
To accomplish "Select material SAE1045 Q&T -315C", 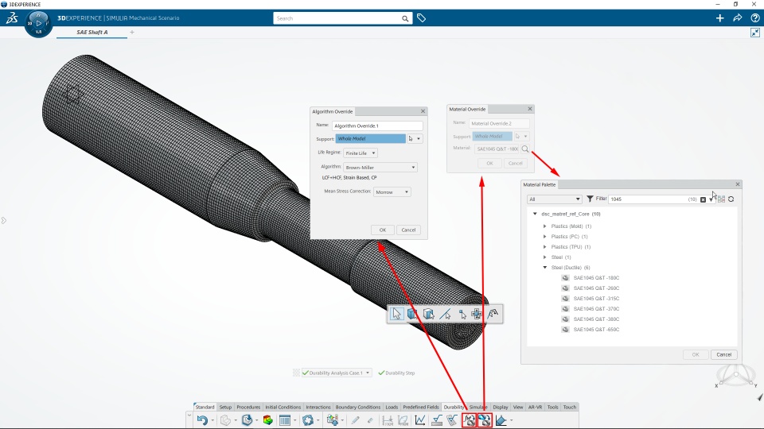I will coord(596,298).
